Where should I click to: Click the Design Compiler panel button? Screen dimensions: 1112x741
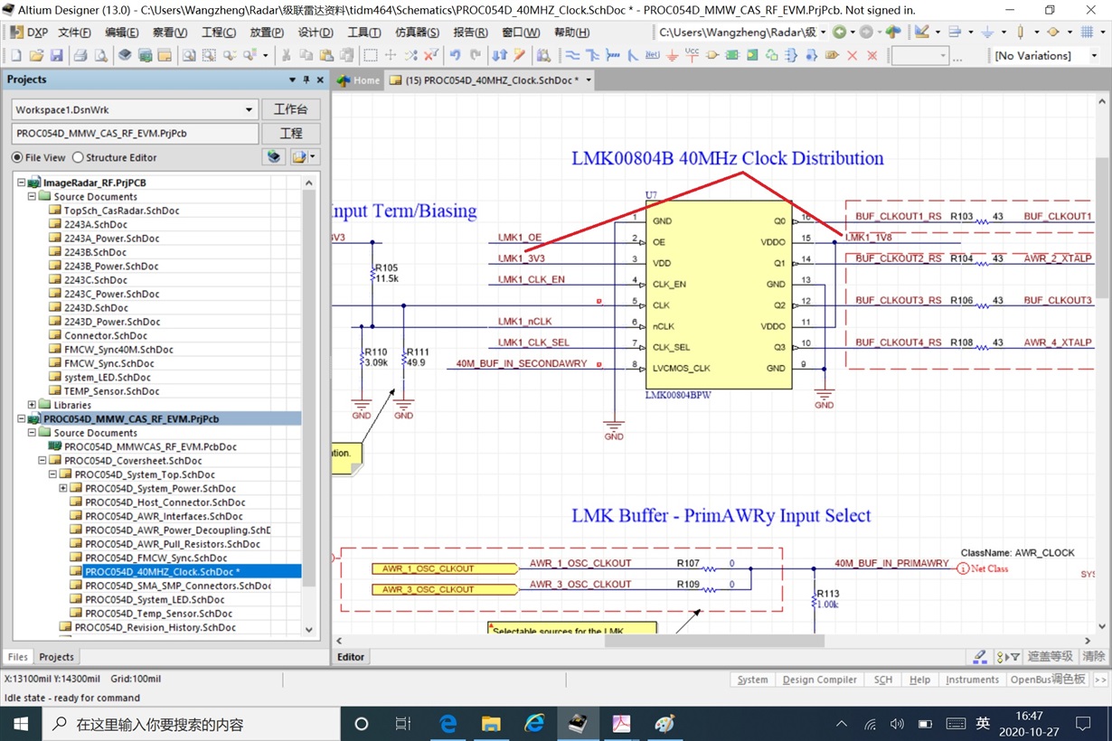point(820,680)
